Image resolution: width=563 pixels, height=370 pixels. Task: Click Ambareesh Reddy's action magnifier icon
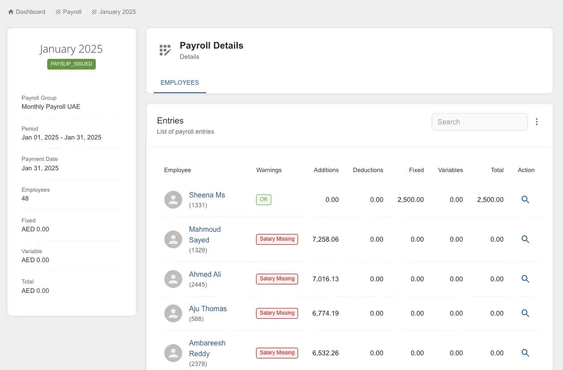[525, 353]
